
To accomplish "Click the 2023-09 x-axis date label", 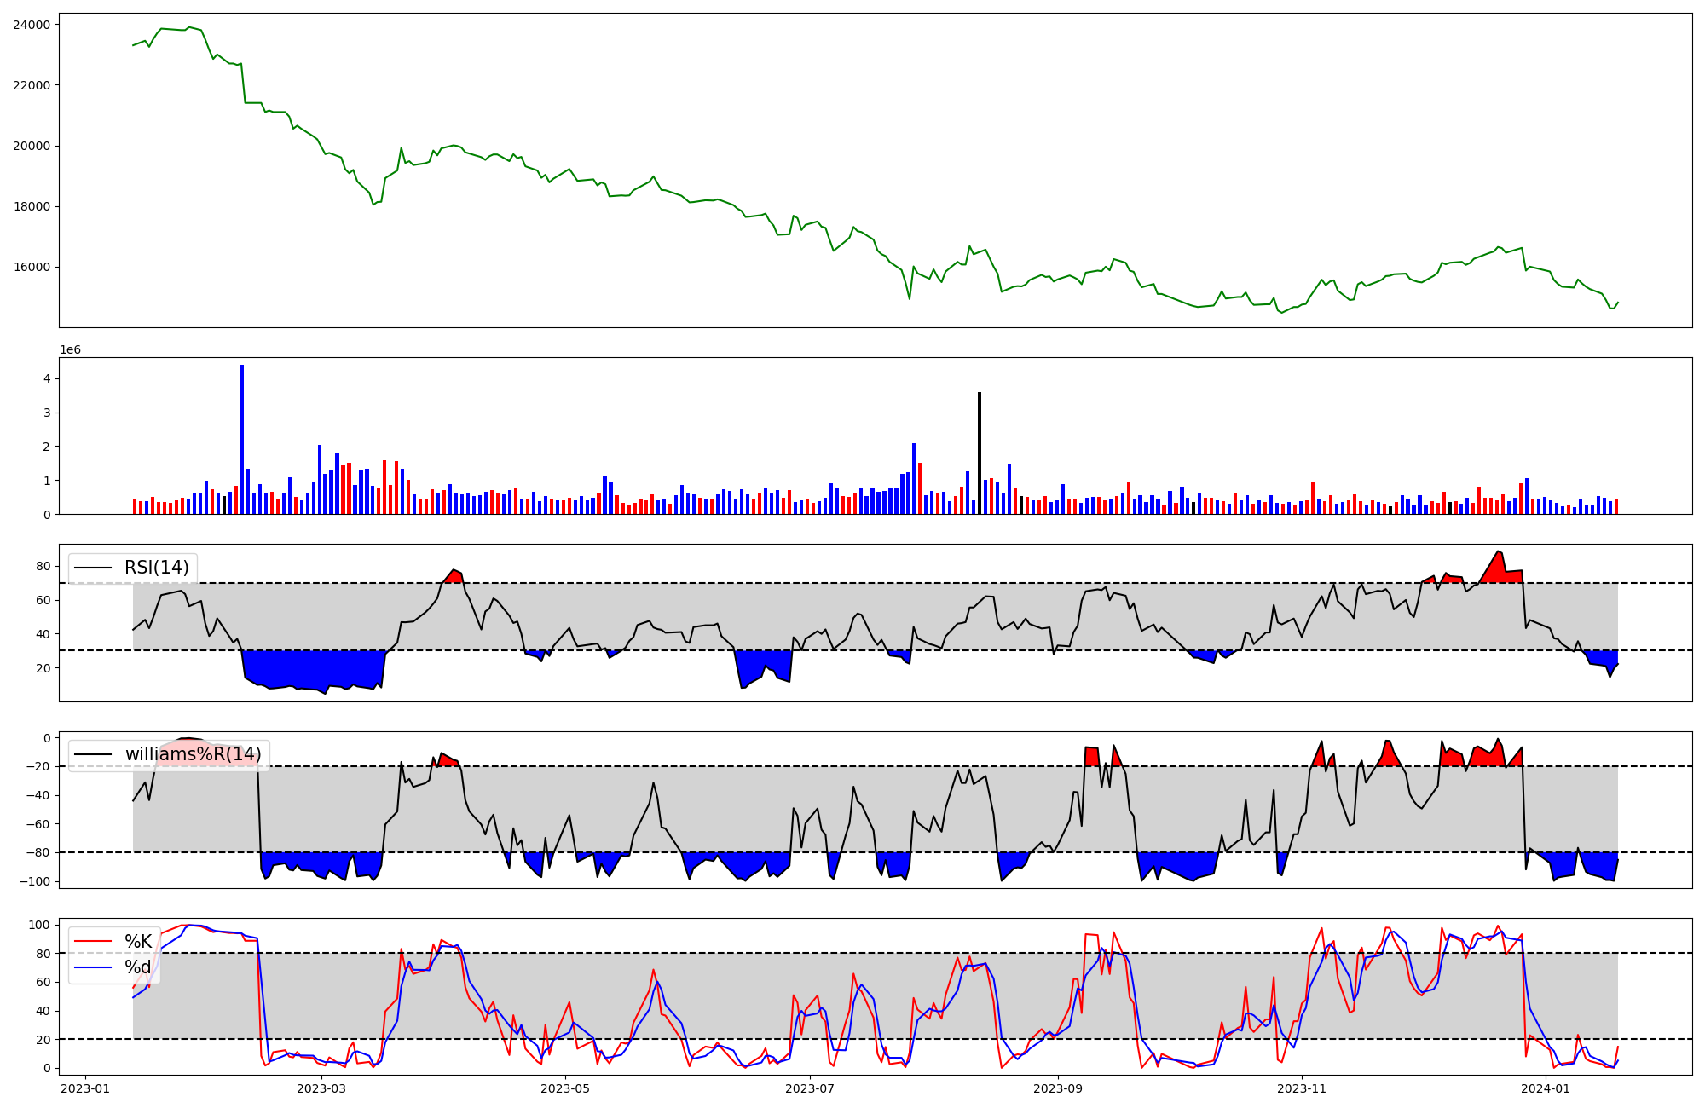I will coord(1058,1088).
